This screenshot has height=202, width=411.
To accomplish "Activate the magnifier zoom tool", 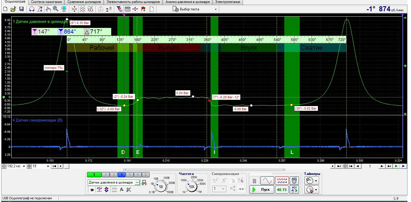I will pos(56,9).
